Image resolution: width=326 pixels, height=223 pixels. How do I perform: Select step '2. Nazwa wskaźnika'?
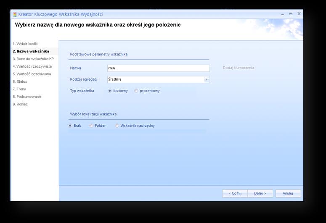31,51
